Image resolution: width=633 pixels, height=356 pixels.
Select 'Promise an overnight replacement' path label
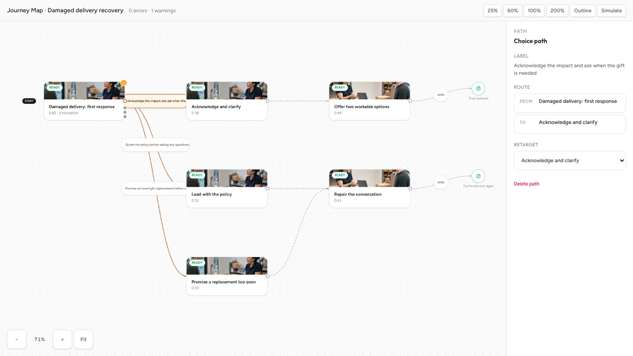click(x=154, y=188)
